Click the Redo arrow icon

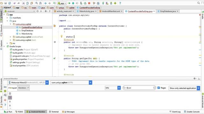tap(18, 3)
